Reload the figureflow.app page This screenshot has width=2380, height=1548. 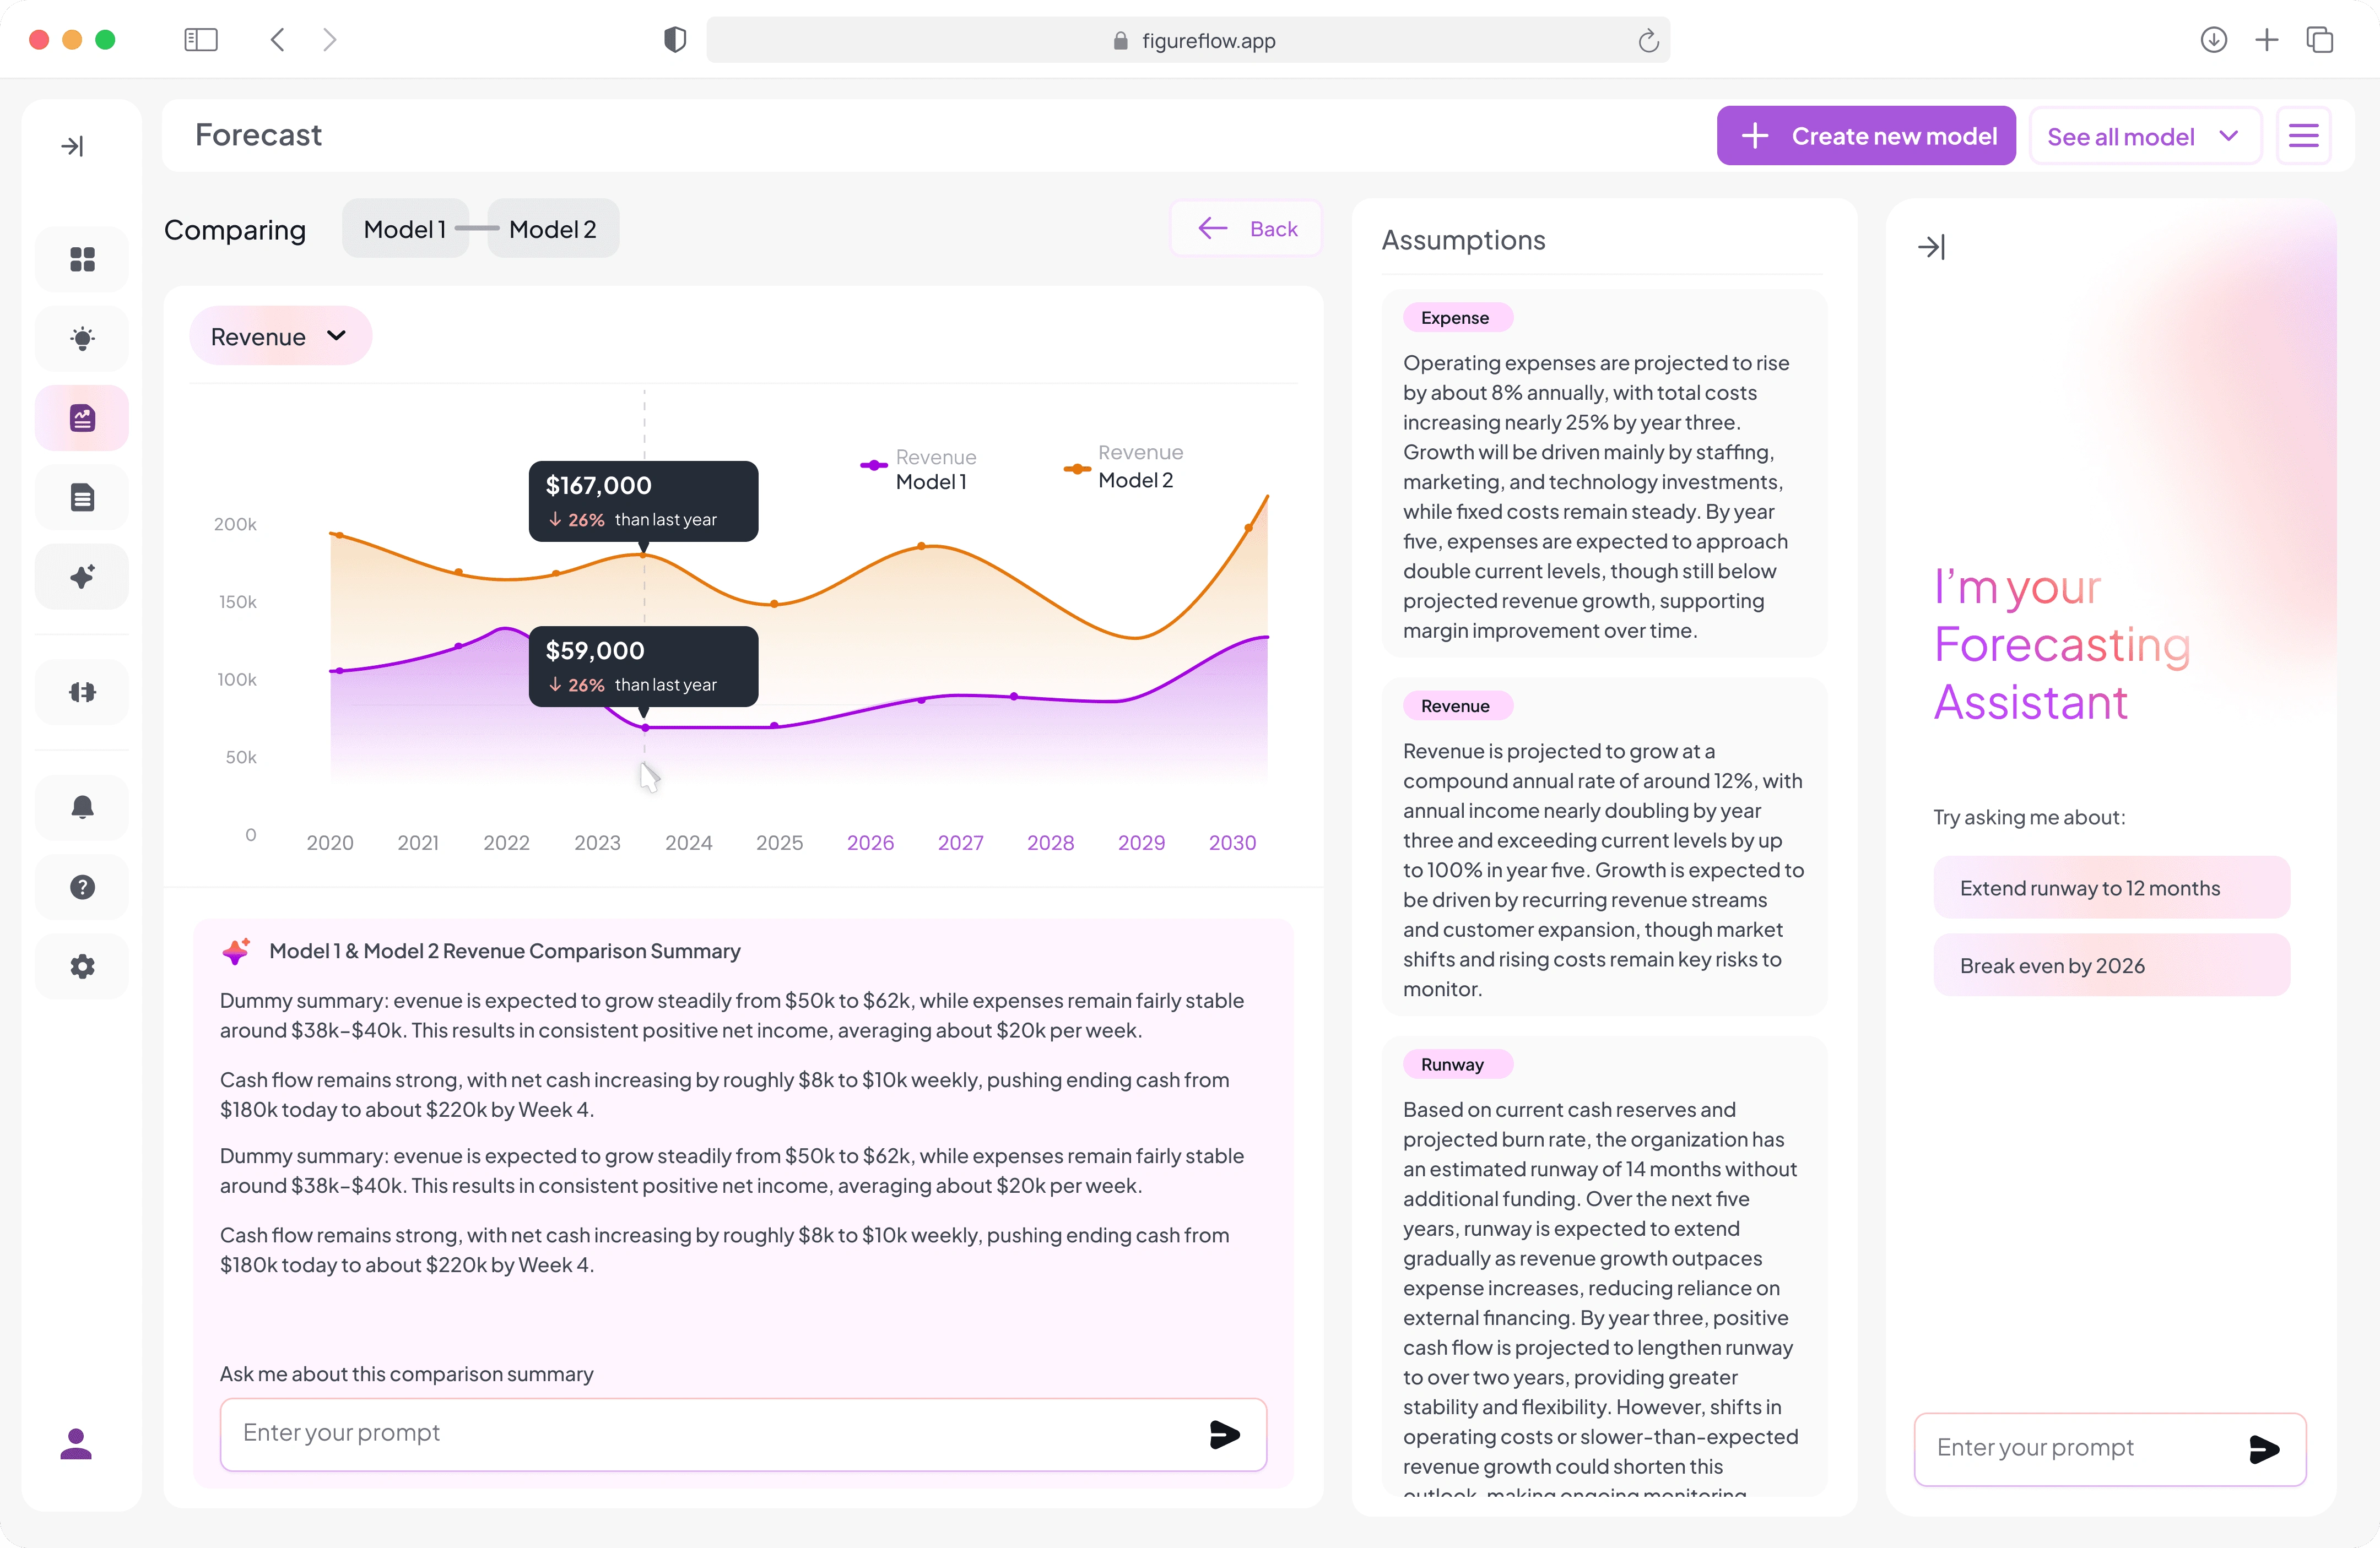[x=1648, y=41]
